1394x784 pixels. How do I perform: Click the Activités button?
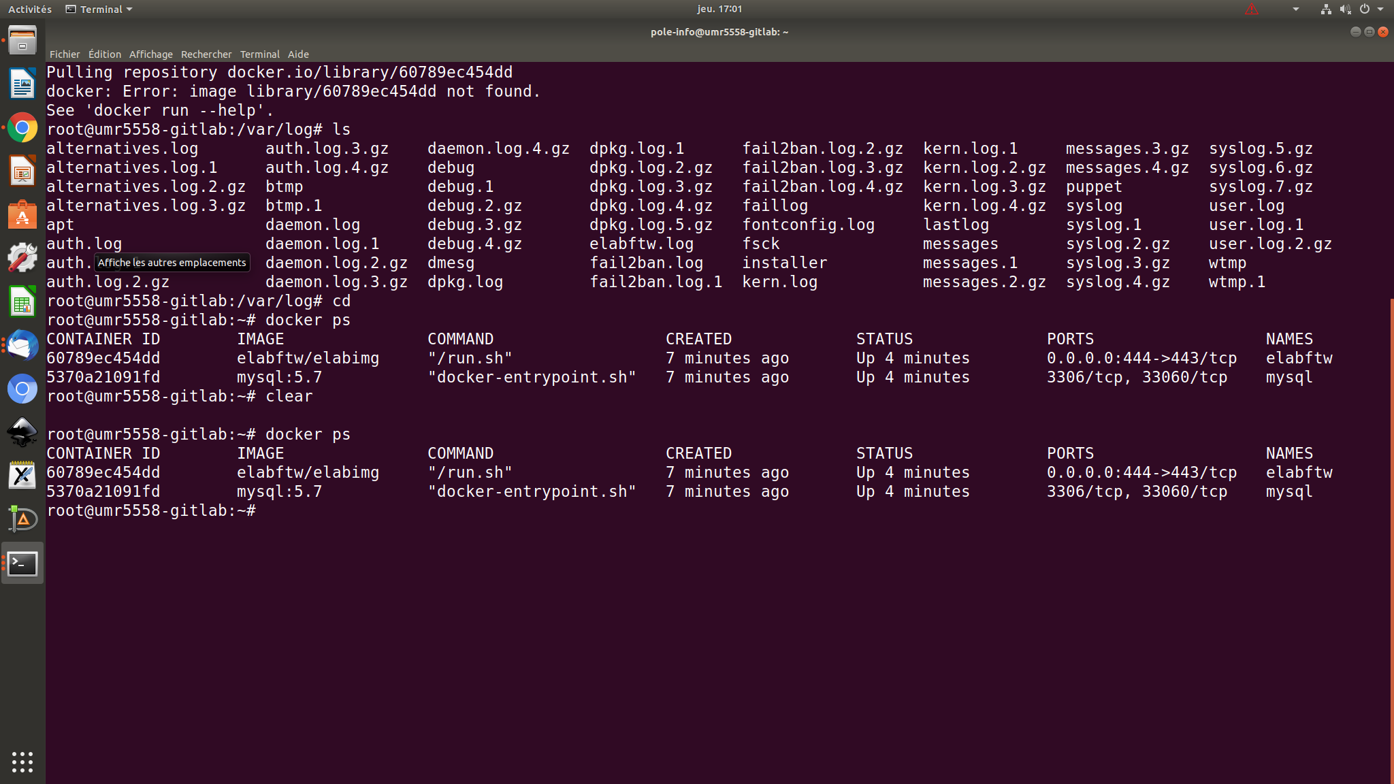29,9
